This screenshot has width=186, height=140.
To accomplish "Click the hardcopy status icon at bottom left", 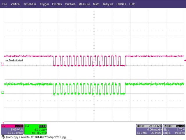I will tap(3, 137).
